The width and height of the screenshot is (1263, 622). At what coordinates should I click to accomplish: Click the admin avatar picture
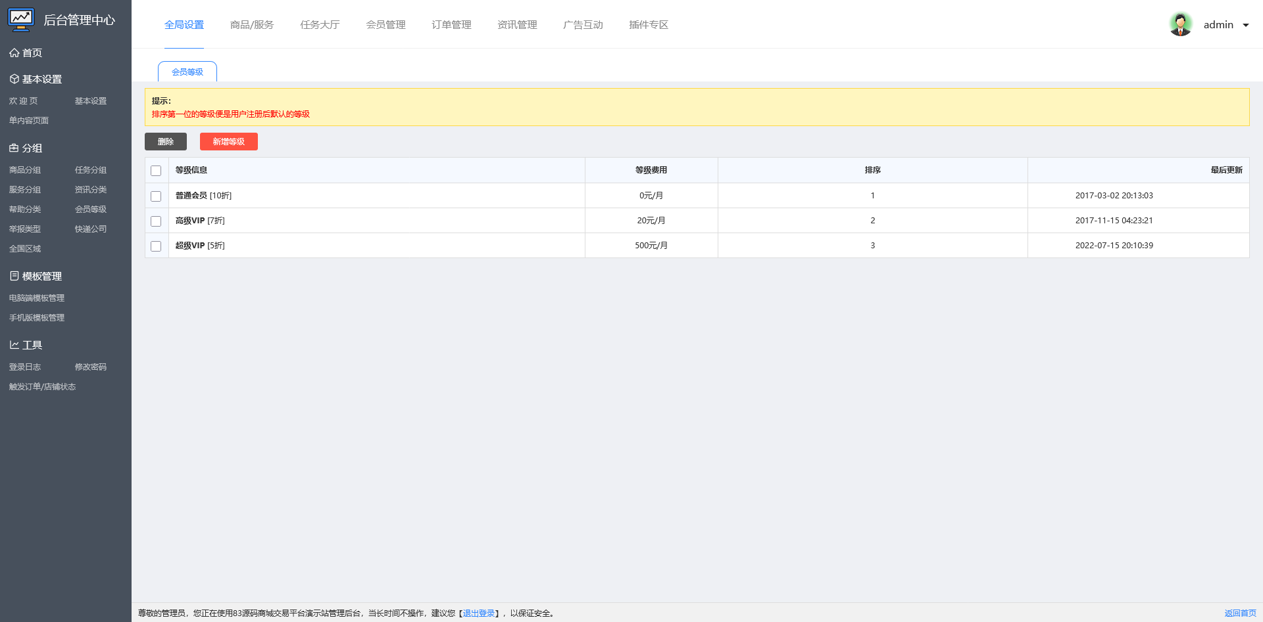1181,24
